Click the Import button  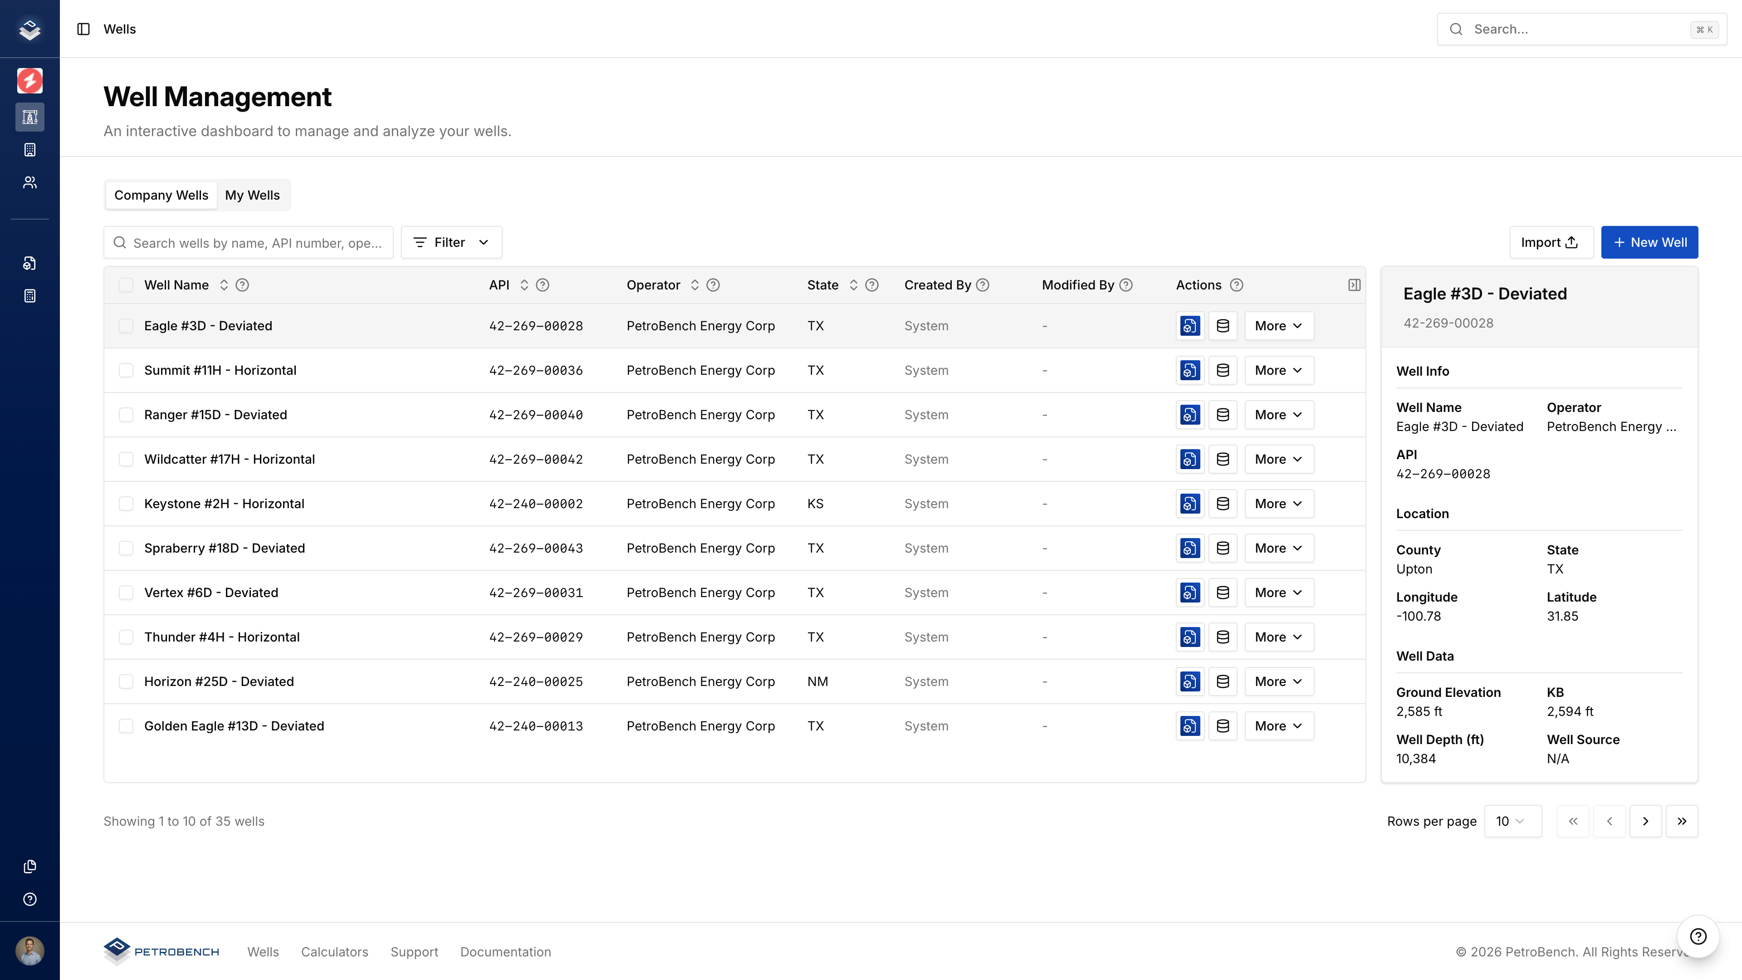pos(1551,242)
